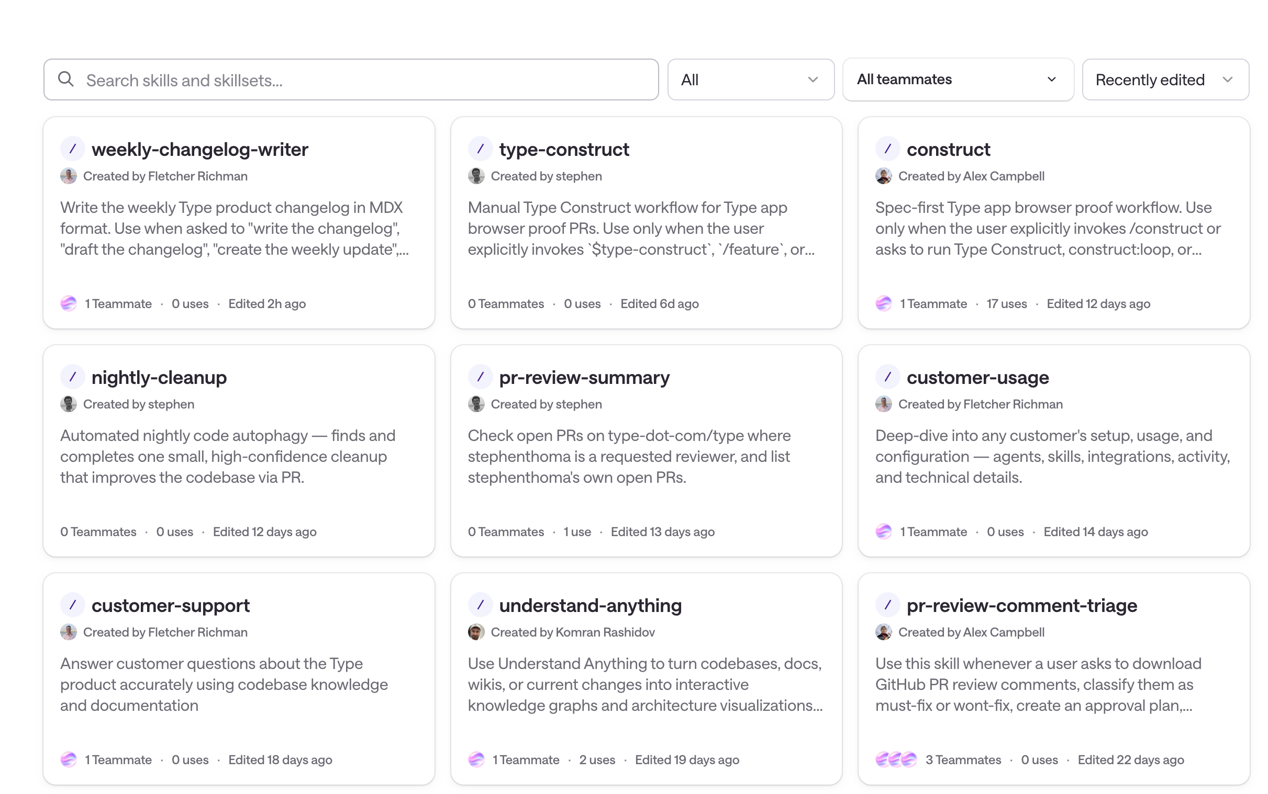Click 'Edited 14 days ago' text

coord(1095,531)
